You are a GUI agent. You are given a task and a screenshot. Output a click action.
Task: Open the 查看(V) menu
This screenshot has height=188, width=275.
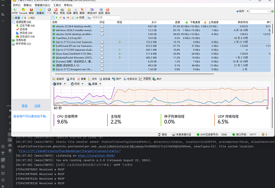[x=27, y=5]
